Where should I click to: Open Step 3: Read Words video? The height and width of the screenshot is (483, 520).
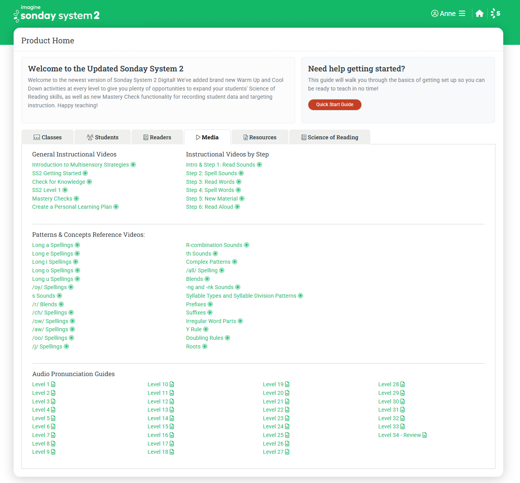(210, 182)
